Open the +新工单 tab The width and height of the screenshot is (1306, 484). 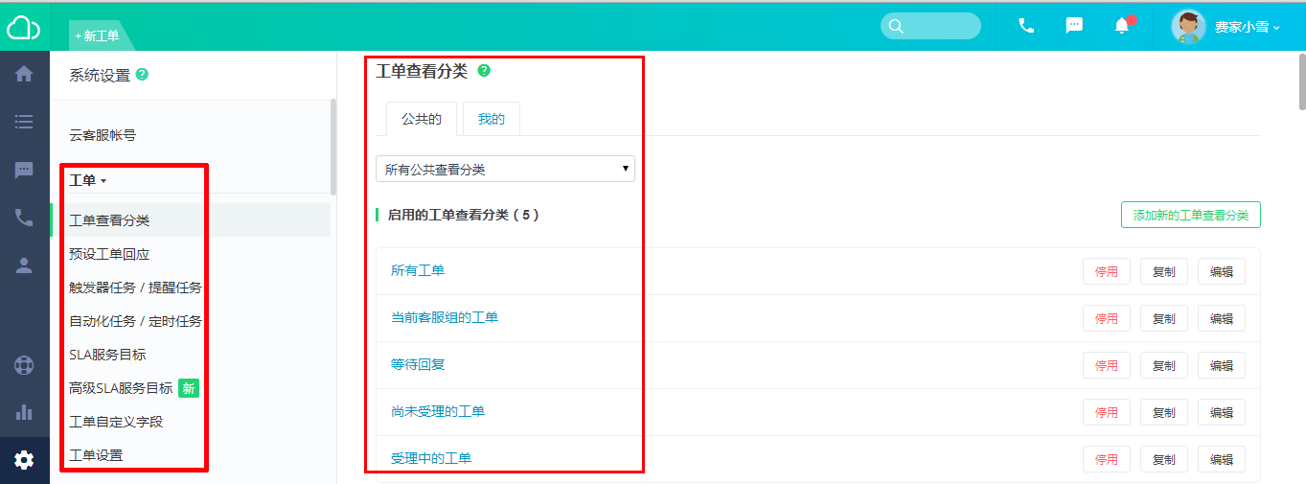coord(98,35)
